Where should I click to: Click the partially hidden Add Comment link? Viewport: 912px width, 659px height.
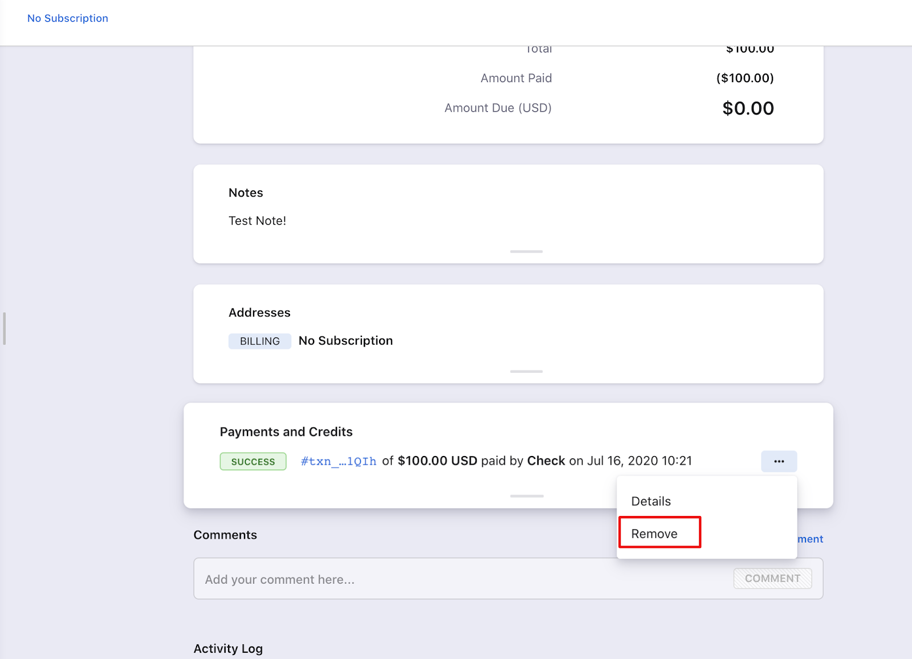(x=810, y=539)
